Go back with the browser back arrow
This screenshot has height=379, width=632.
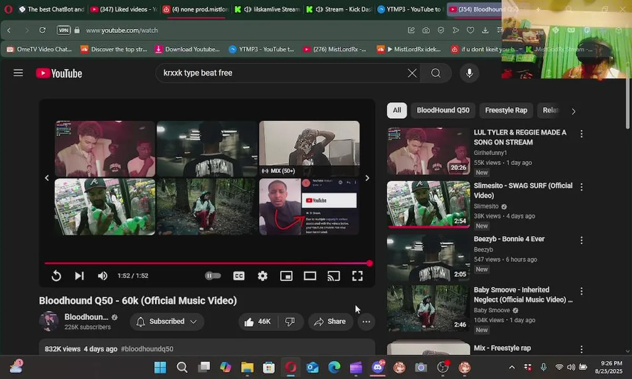click(9, 30)
